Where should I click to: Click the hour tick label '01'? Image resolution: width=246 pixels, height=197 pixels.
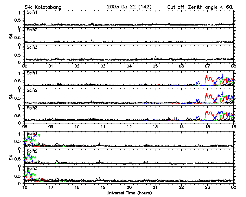51,66
